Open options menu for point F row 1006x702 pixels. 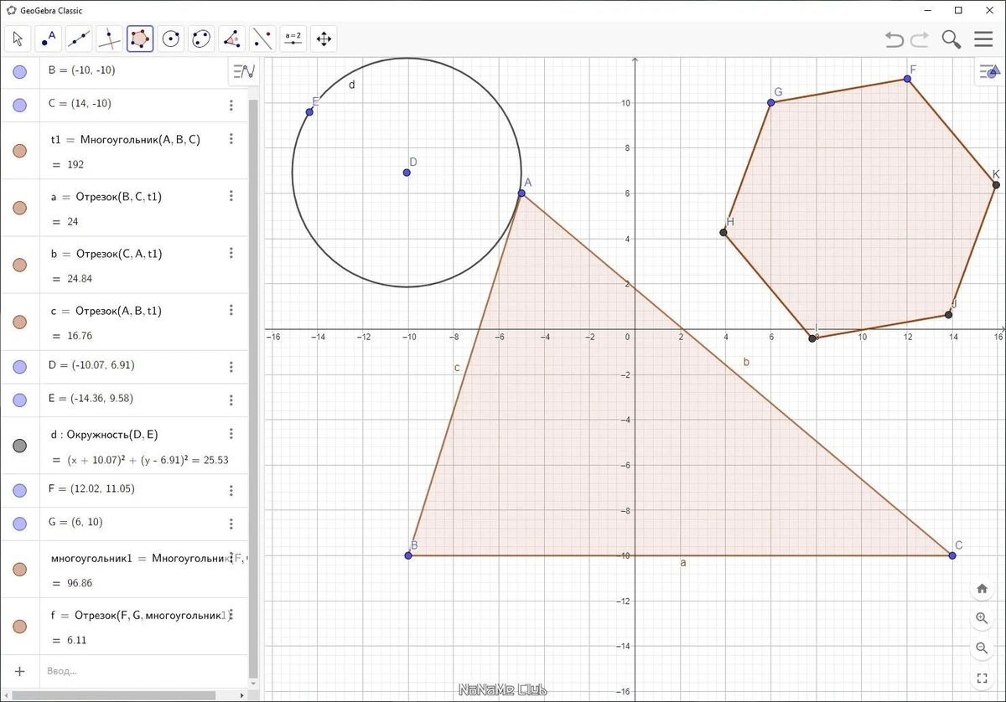pos(231,490)
